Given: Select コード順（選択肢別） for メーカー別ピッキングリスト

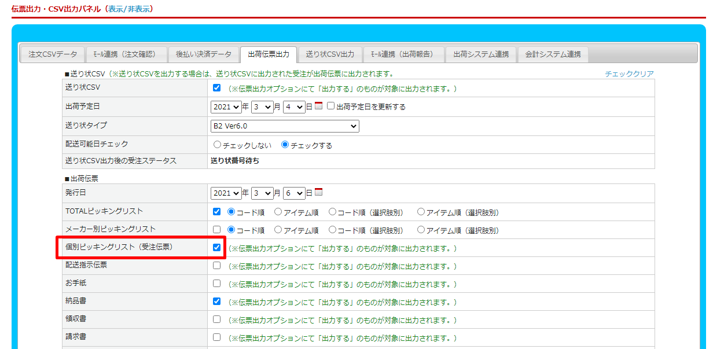Looking at the screenshot, I should click(x=333, y=230).
